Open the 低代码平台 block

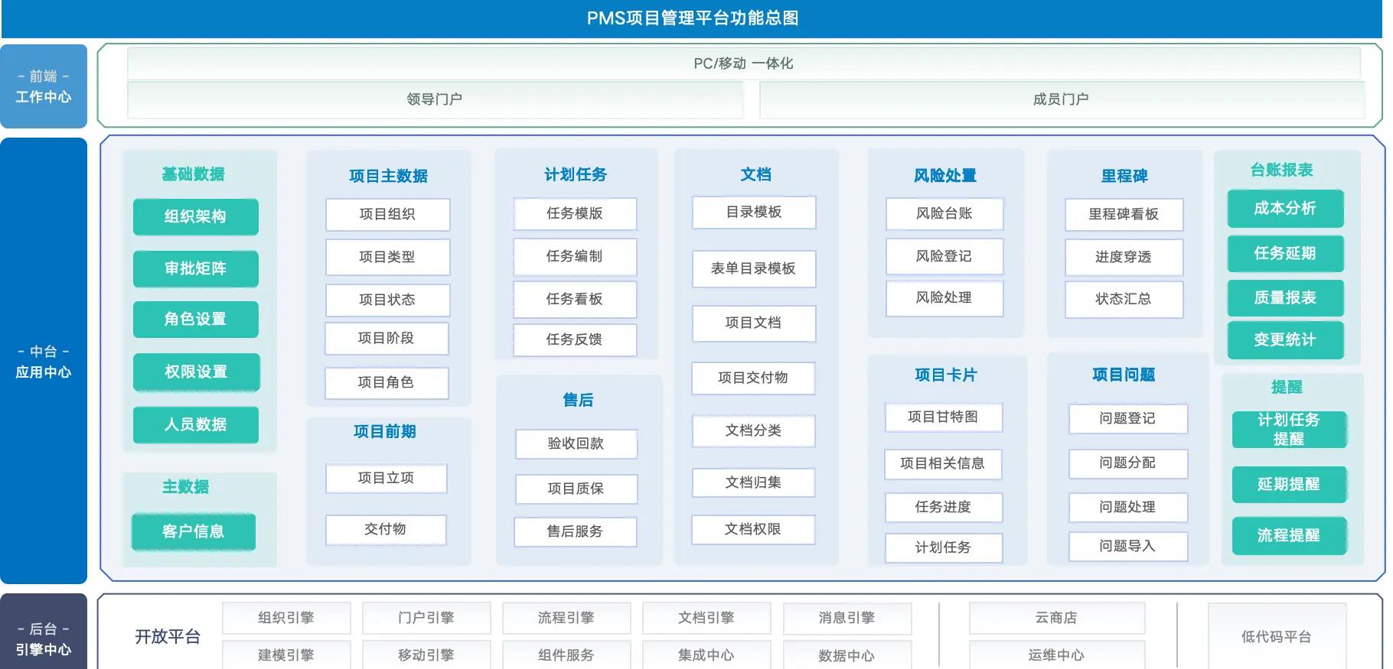click(x=1277, y=636)
